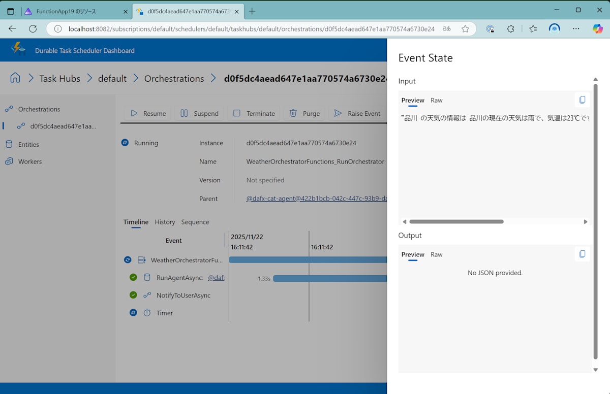
Task: Click Input scrollbar right arrow
Action: click(x=586, y=222)
